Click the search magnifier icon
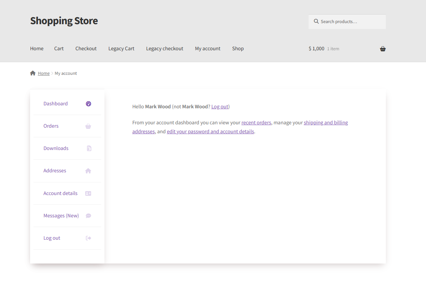Viewport: 426px width, 281px height. coord(316,21)
